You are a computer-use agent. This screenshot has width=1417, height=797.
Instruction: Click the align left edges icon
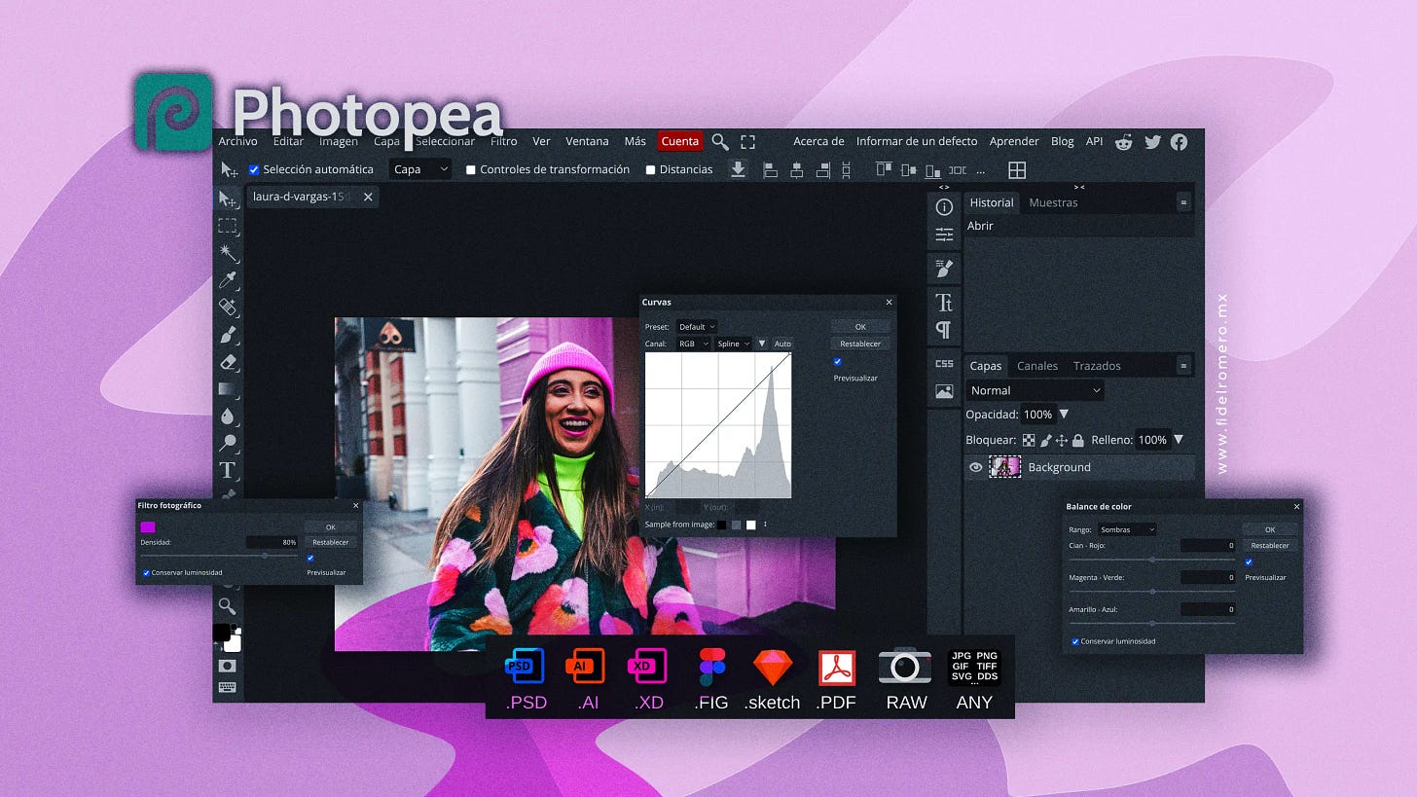[770, 170]
